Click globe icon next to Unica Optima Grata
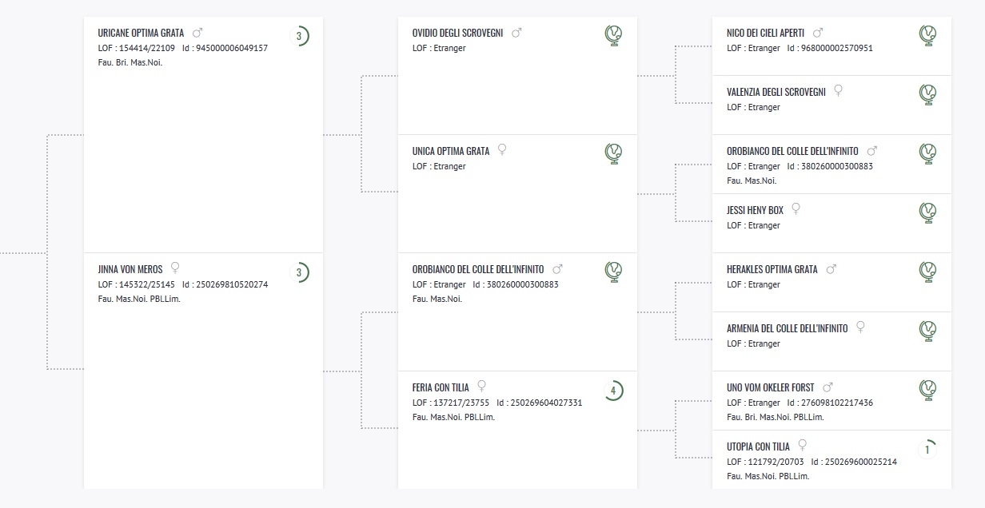 click(613, 154)
